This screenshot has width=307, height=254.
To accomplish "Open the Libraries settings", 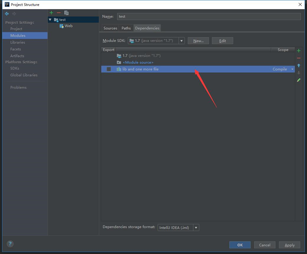I will [18, 42].
